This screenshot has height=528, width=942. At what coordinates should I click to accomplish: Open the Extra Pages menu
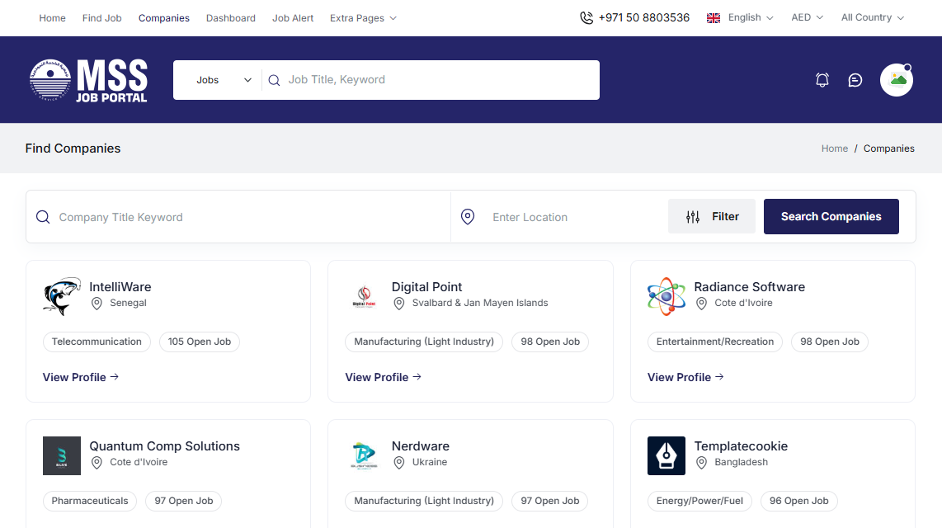pos(363,18)
